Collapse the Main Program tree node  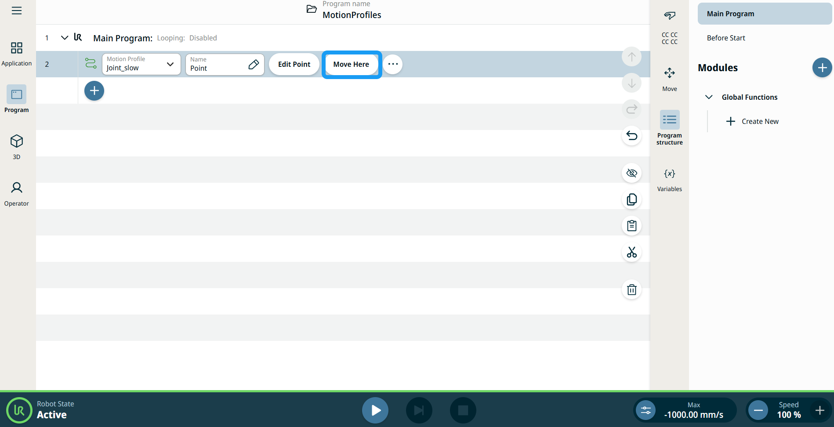tap(65, 38)
